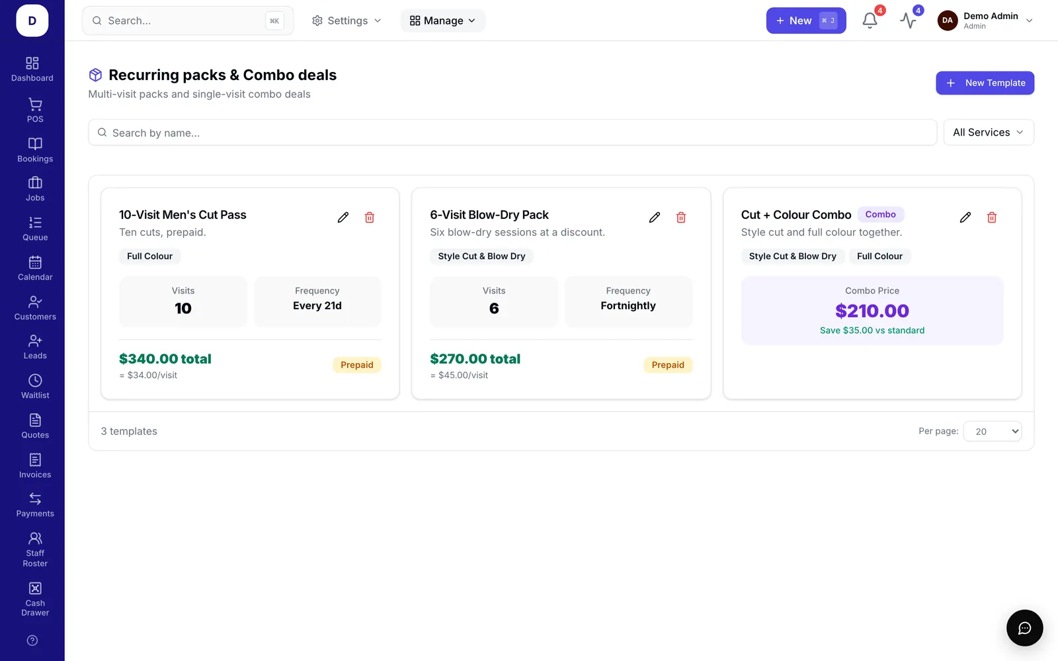Open the All Services filter dropdown
1058x661 pixels.
989,132
